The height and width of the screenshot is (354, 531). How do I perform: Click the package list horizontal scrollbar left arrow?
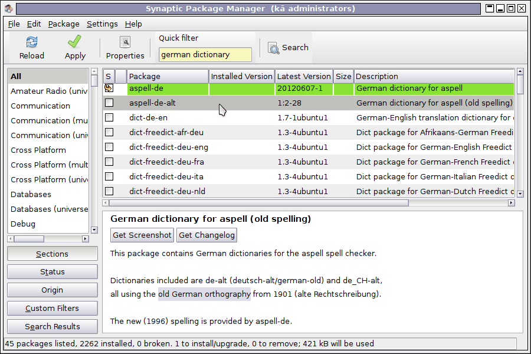(x=106, y=202)
